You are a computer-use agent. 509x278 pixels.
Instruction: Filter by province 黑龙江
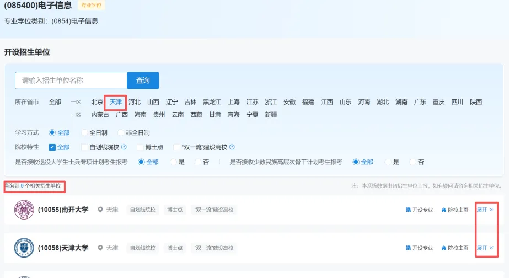[x=212, y=102]
